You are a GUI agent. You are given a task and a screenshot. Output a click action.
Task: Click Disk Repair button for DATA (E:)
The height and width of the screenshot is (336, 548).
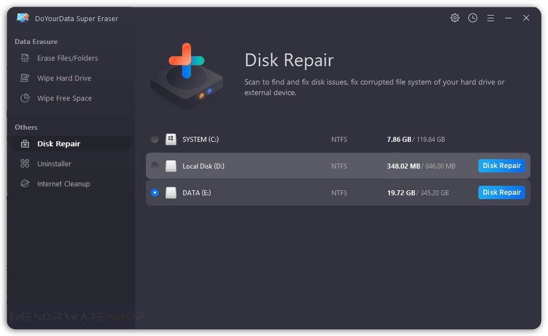tap(502, 192)
